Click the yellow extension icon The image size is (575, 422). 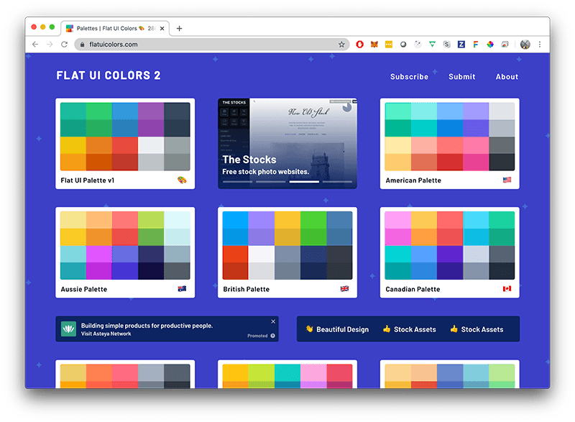coord(389,45)
